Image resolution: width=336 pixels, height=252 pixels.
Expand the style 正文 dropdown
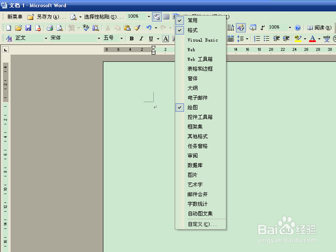pyautogui.click(x=46, y=39)
